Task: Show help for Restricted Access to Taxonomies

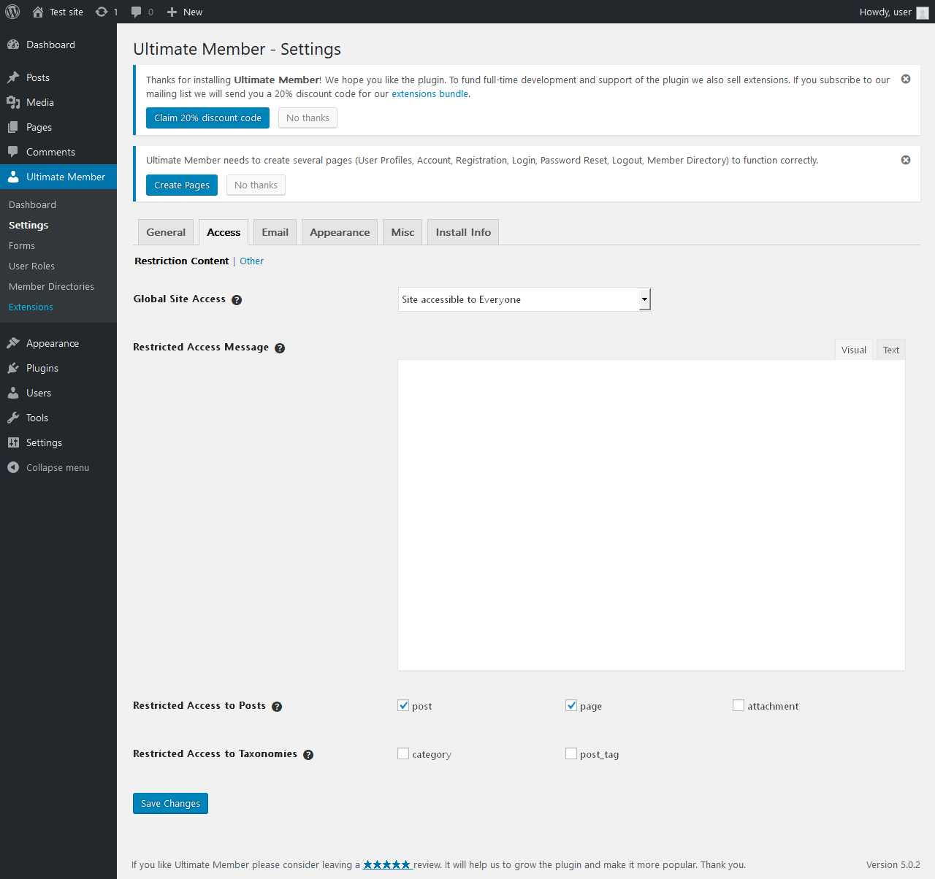Action: coord(308,755)
